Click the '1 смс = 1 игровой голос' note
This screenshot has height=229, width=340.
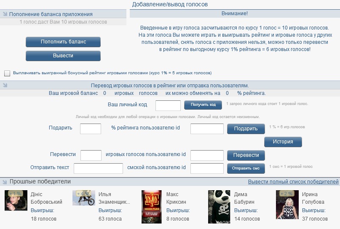pyautogui.click(x=291, y=167)
